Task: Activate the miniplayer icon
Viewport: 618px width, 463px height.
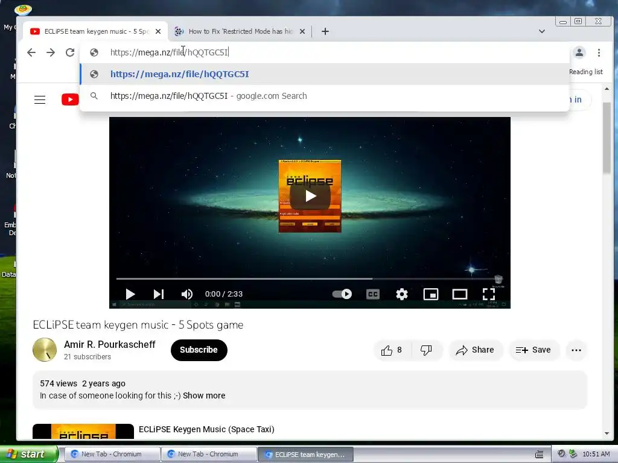Action: (x=431, y=294)
